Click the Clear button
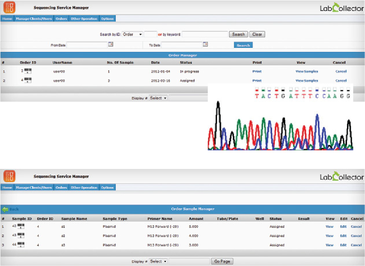Image resolution: width=365 pixels, height=266 pixels. click(x=257, y=34)
